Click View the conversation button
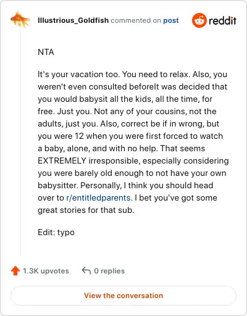This screenshot has width=247, height=316. tap(124, 296)
